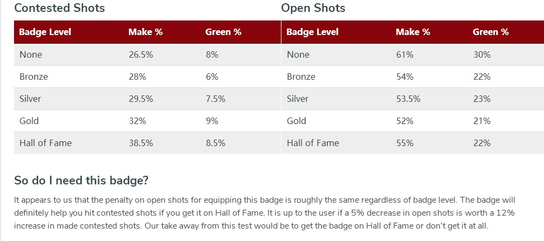Image resolution: width=544 pixels, height=241 pixels.
Task: Click Hall of Fame in Contested table
Action: coord(45,143)
